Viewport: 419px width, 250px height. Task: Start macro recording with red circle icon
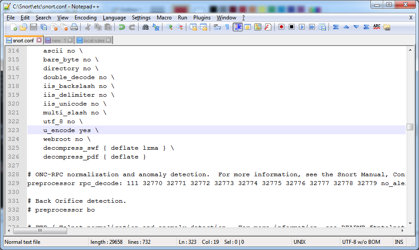coord(281,27)
